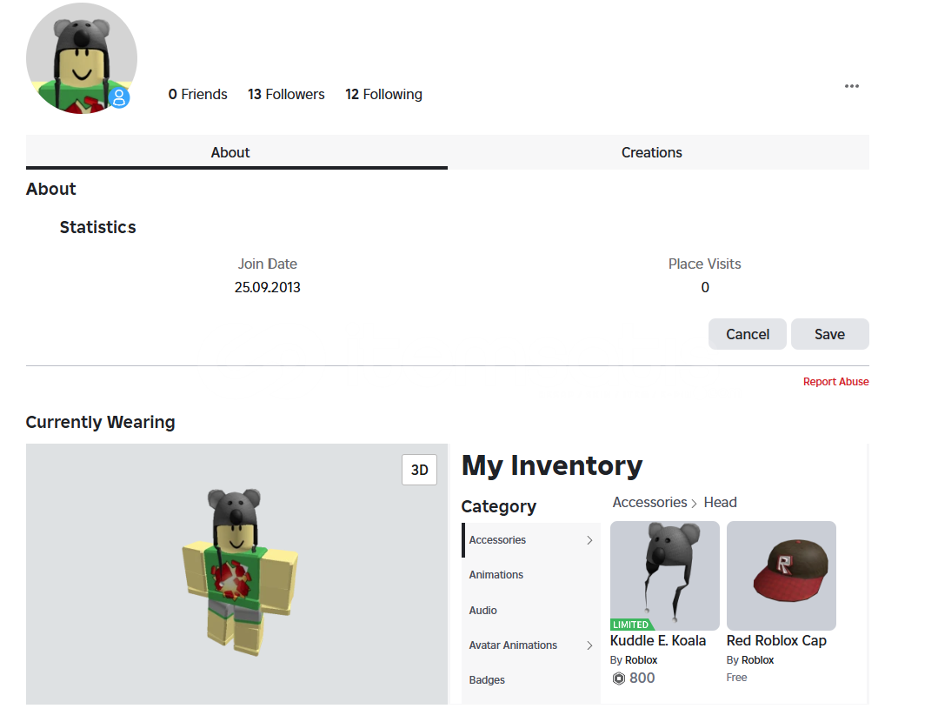Click the Kuddle E. Koala item name
This screenshot has width=938, height=722.
pyautogui.click(x=658, y=640)
